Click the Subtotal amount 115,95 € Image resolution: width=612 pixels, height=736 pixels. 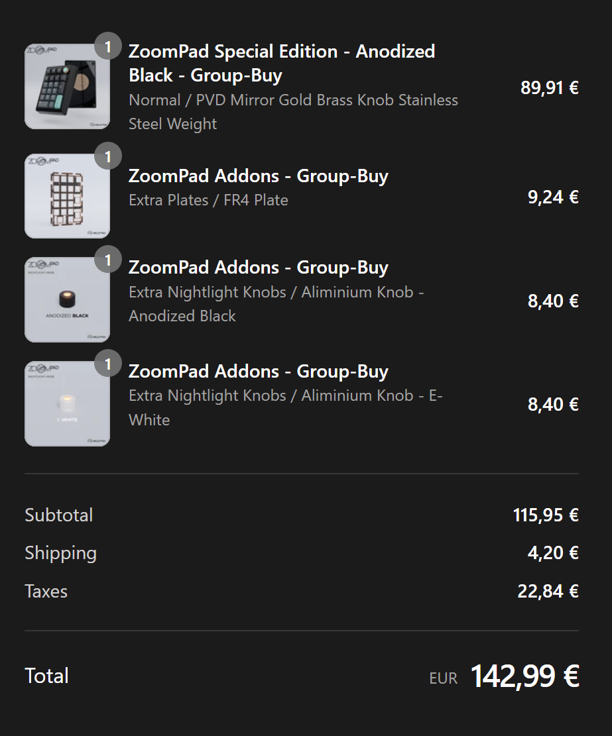point(545,515)
